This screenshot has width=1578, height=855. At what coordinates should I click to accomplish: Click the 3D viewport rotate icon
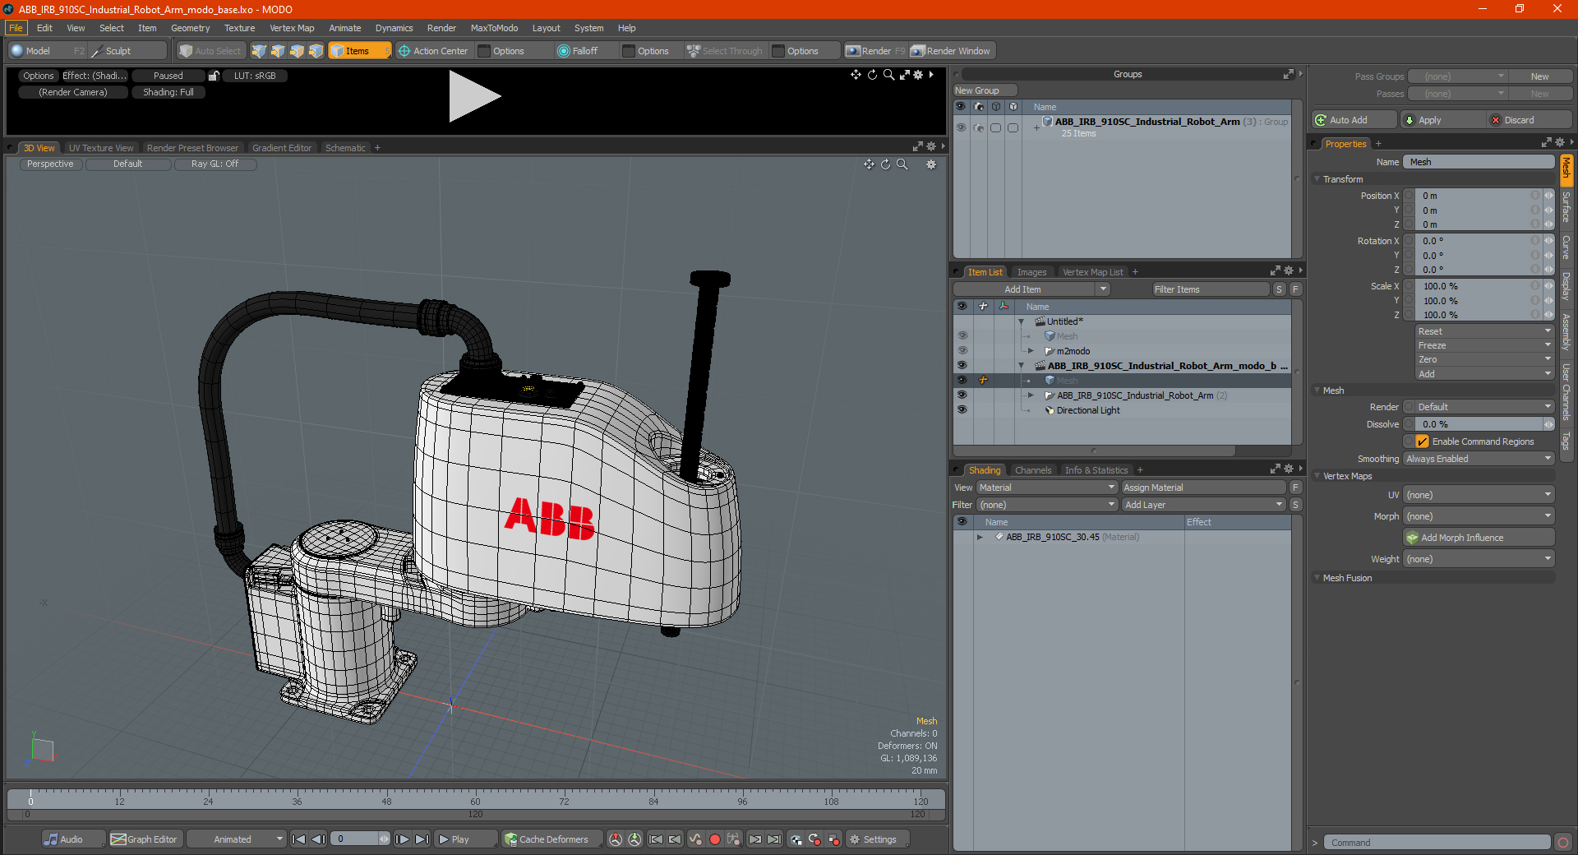pyautogui.click(x=885, y=164)
